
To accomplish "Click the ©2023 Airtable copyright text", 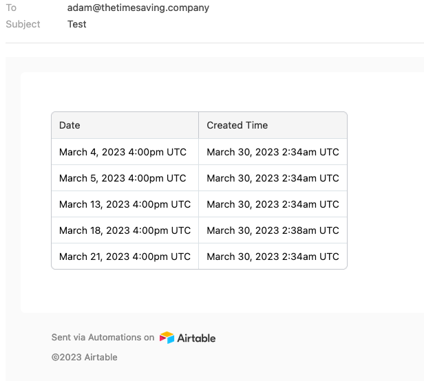I will coord(85,357).
